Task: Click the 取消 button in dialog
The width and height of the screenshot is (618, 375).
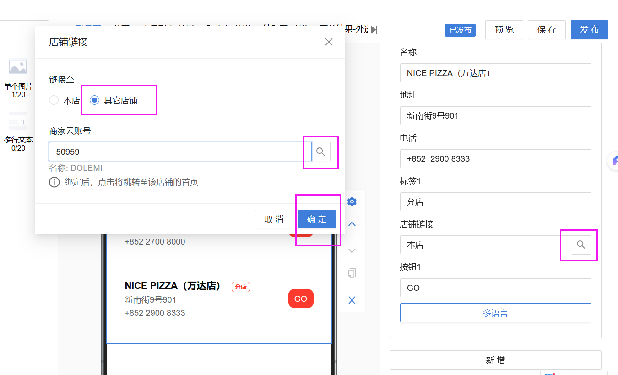Action: coord(274,219)
